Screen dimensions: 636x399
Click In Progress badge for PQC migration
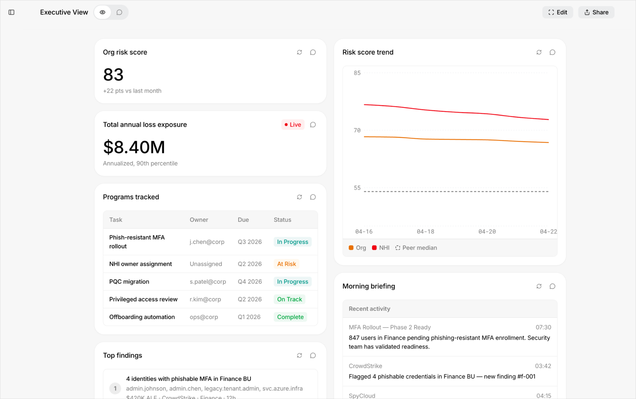click(293, 282)
